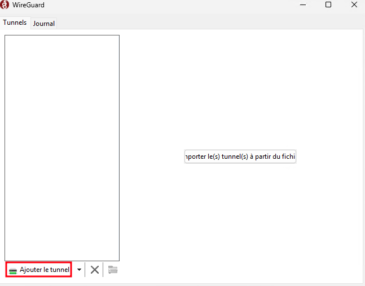Minimize the WireGuard window
Image resolution: width=365 pixels, height=286 pixels.
click(303, 5)
